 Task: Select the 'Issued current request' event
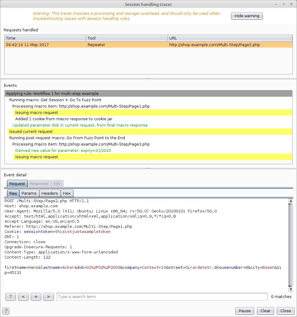(150, 132)
